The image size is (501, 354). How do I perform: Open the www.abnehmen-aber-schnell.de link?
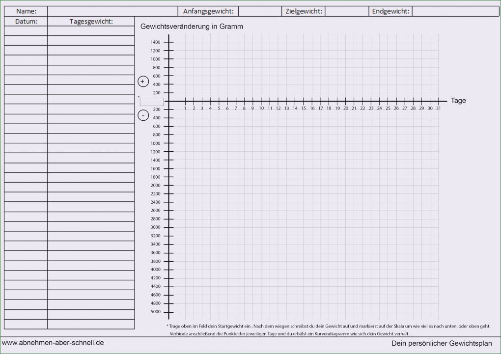point(53,343)
